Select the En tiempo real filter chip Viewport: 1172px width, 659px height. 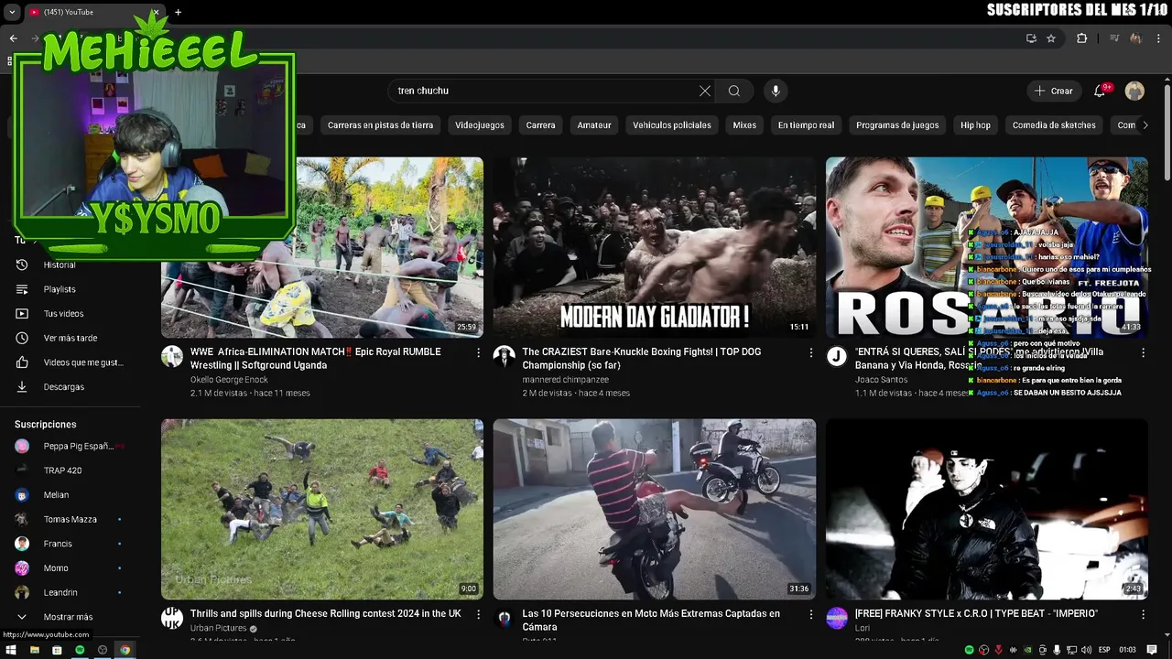coord(806,125)
